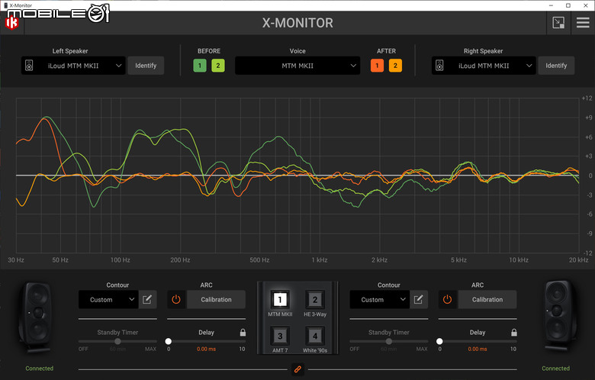Image resolution: width=595 pixels, height=380 pixels.
Task: Maximize the X-Monitor window
Action: (x=568, y=5)
